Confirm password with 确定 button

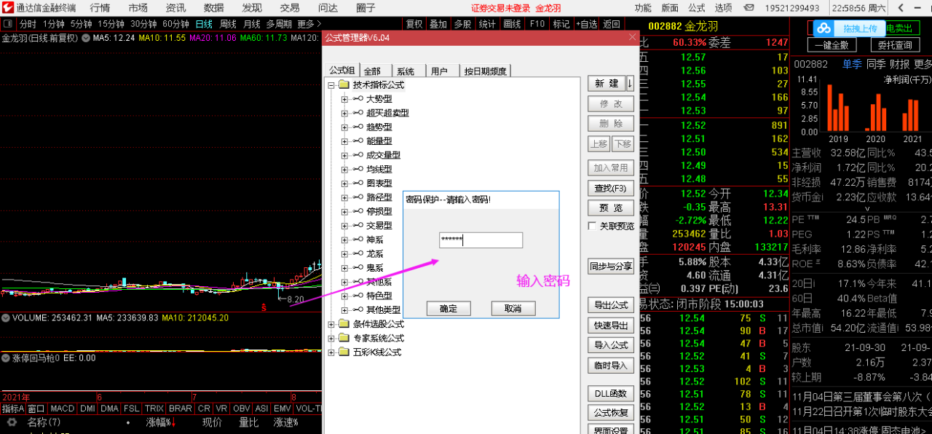pyautogui.click(x=449, y=309)
